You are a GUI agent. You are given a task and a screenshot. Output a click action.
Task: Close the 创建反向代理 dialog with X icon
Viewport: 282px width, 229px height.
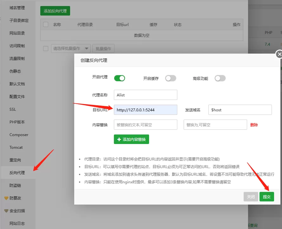point(279,54)
